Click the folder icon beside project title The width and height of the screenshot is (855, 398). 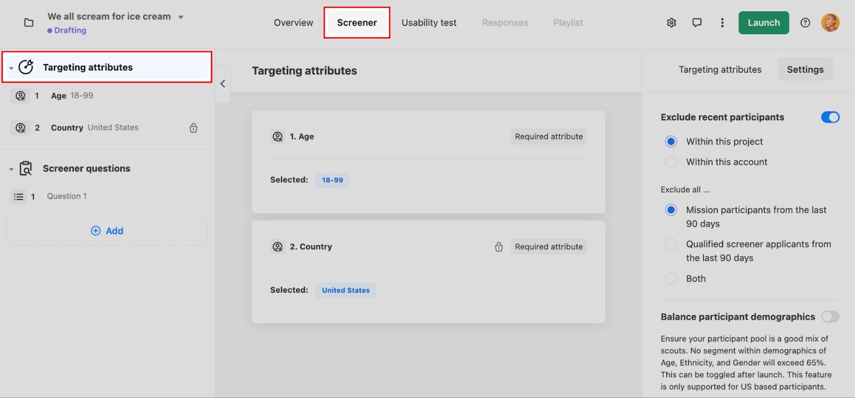click(29, 22)
